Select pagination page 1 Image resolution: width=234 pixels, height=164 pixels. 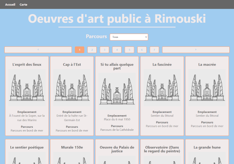(80, 50)
